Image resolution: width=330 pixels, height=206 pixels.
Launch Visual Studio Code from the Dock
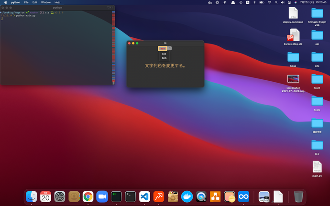[x=144, y=196]
